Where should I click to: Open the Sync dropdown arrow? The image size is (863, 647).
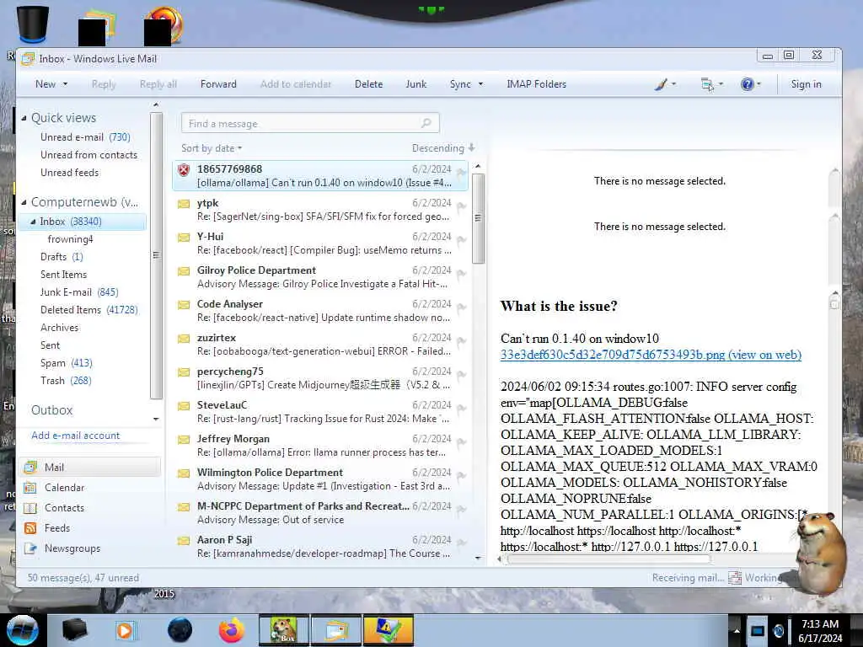(480, 84)
